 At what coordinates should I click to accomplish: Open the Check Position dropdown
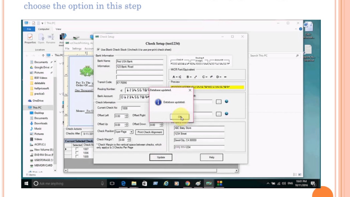[131, 132]
